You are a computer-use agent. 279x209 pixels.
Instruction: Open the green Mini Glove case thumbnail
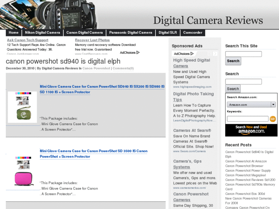coord(22,107)
